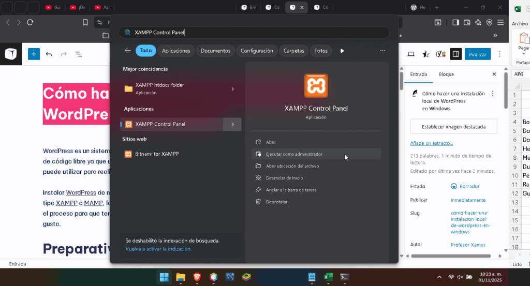
Task: Edit the post slug link
Action: [470, 222]
